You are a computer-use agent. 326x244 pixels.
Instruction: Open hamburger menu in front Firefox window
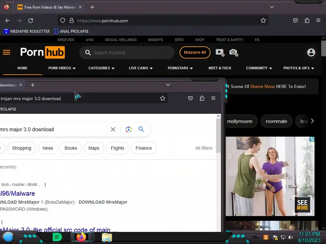point(213,98)
